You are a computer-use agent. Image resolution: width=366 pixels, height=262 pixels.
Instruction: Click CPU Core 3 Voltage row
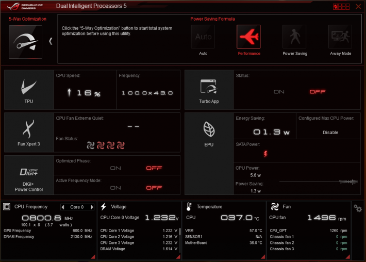(139, 242)
